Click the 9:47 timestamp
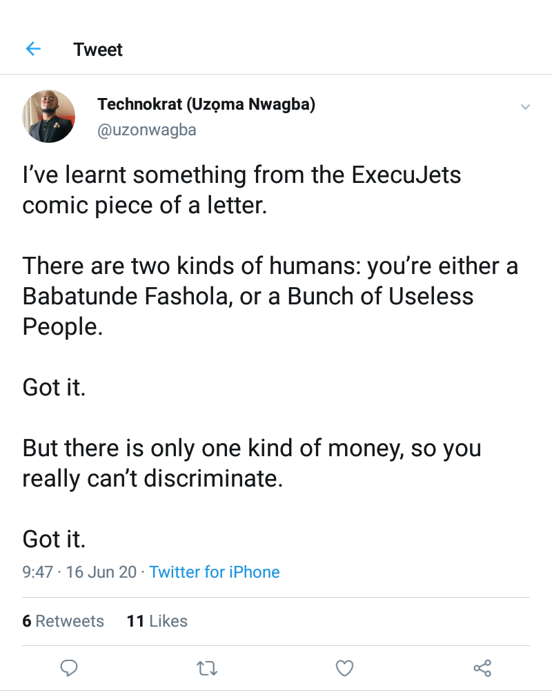Screen dimensions: 552x695 37,572
